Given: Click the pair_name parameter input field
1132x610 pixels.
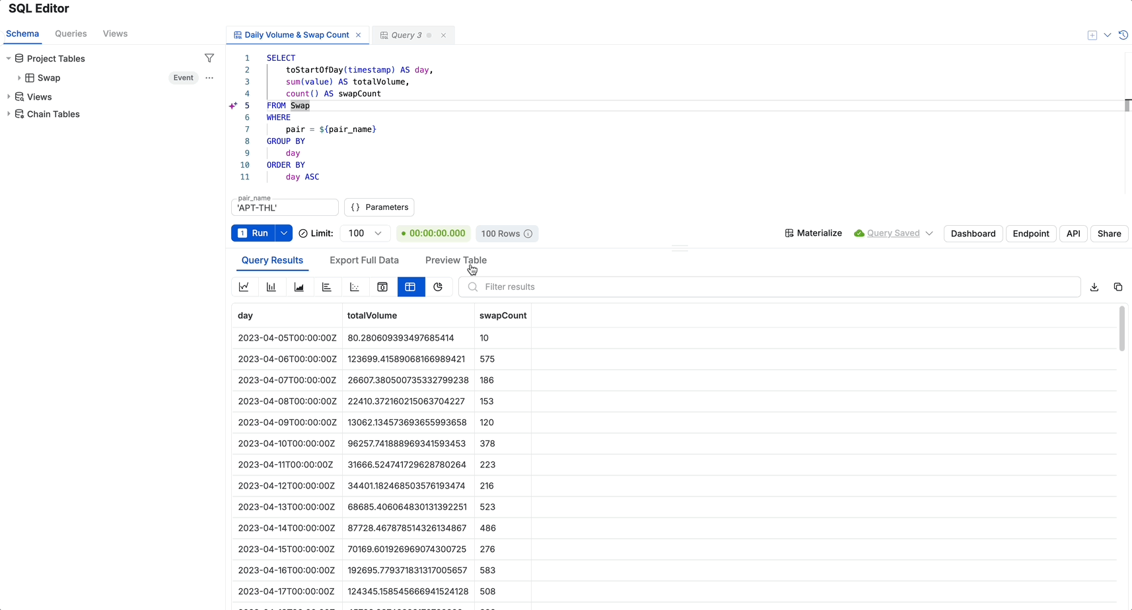Looking at the screenshot, I should point(285,207).
